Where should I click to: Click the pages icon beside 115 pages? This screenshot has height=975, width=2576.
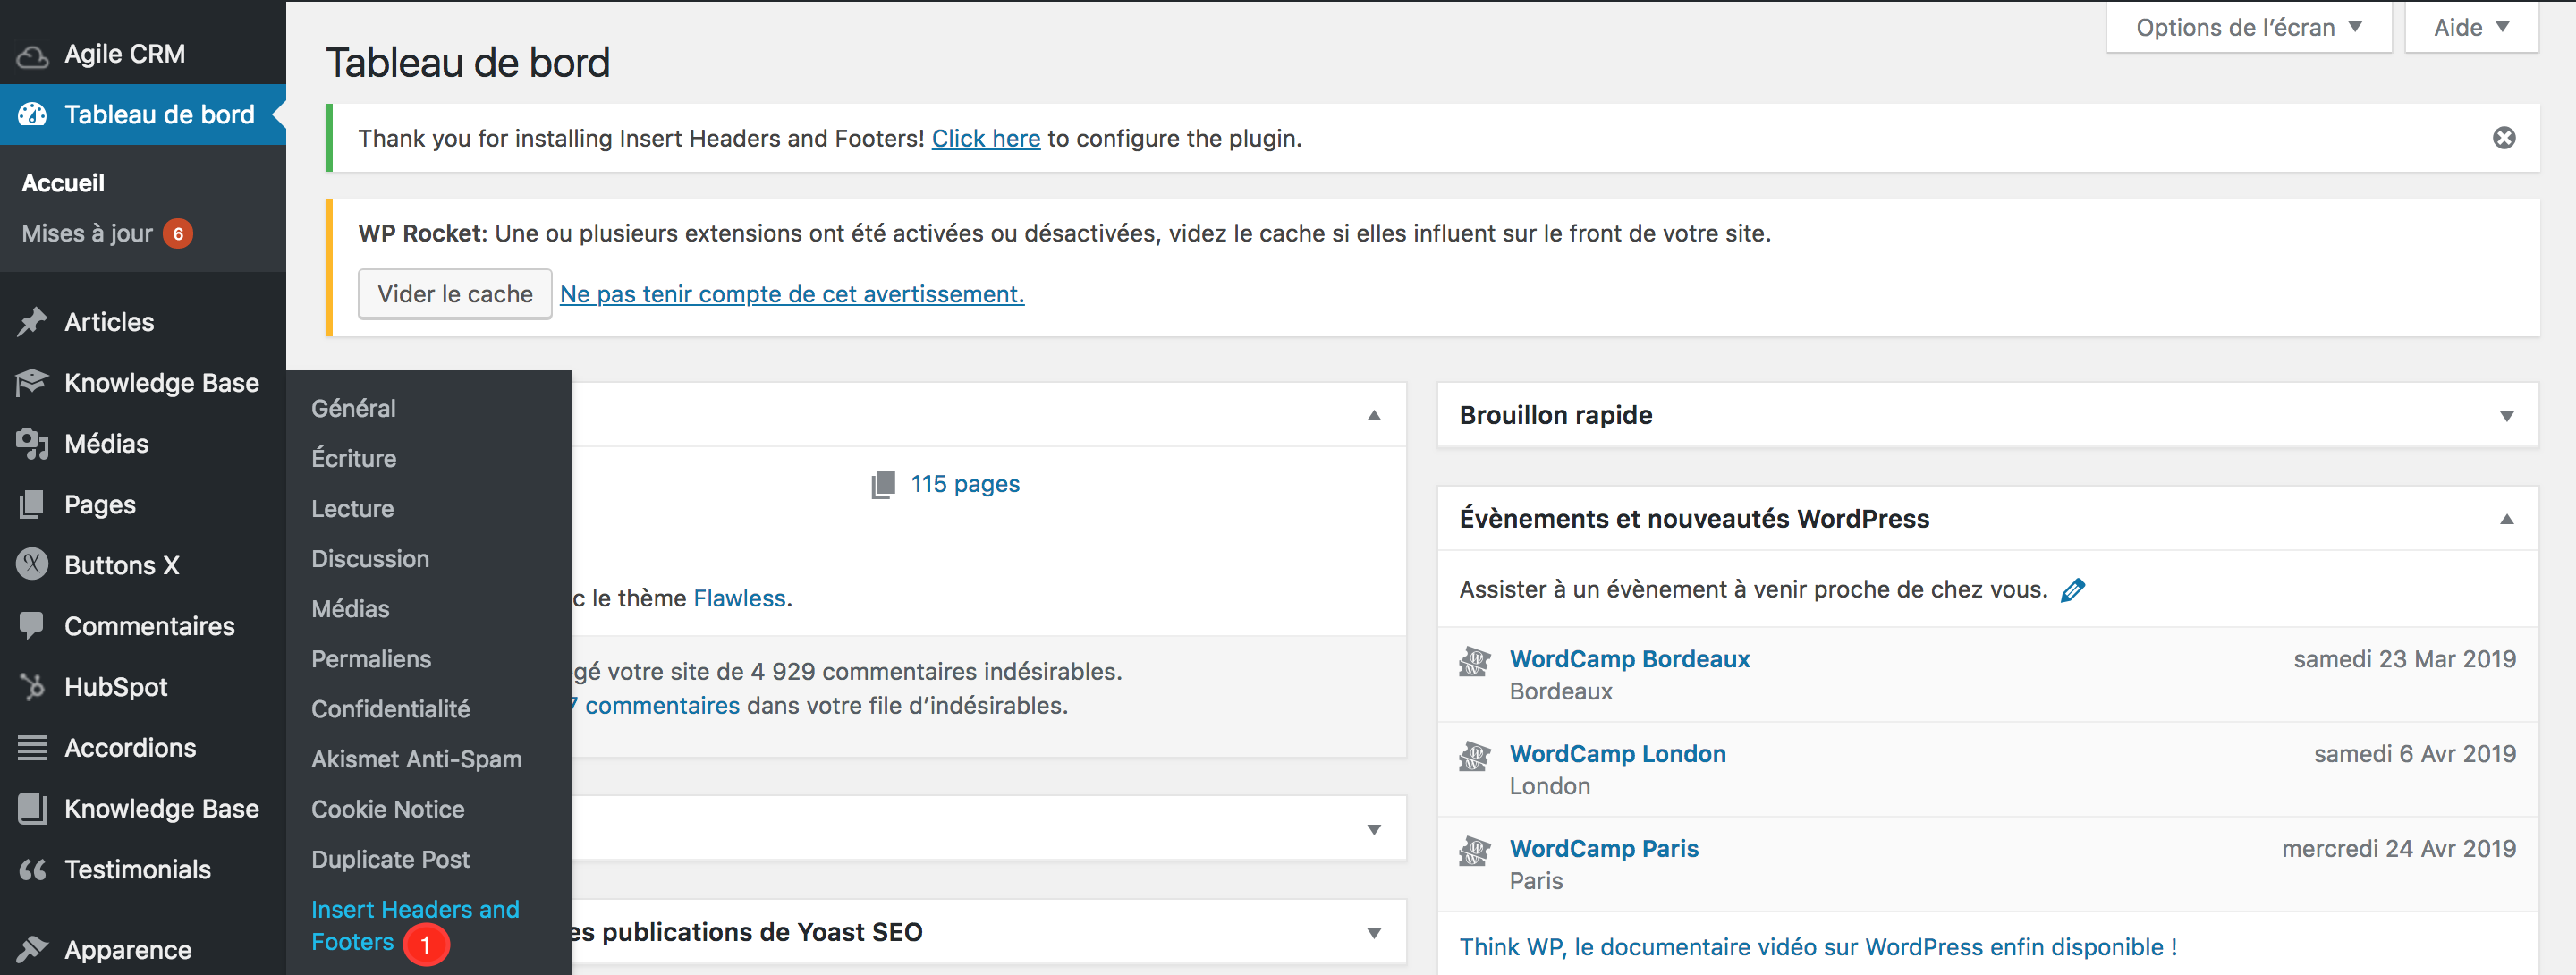point(883,485)
